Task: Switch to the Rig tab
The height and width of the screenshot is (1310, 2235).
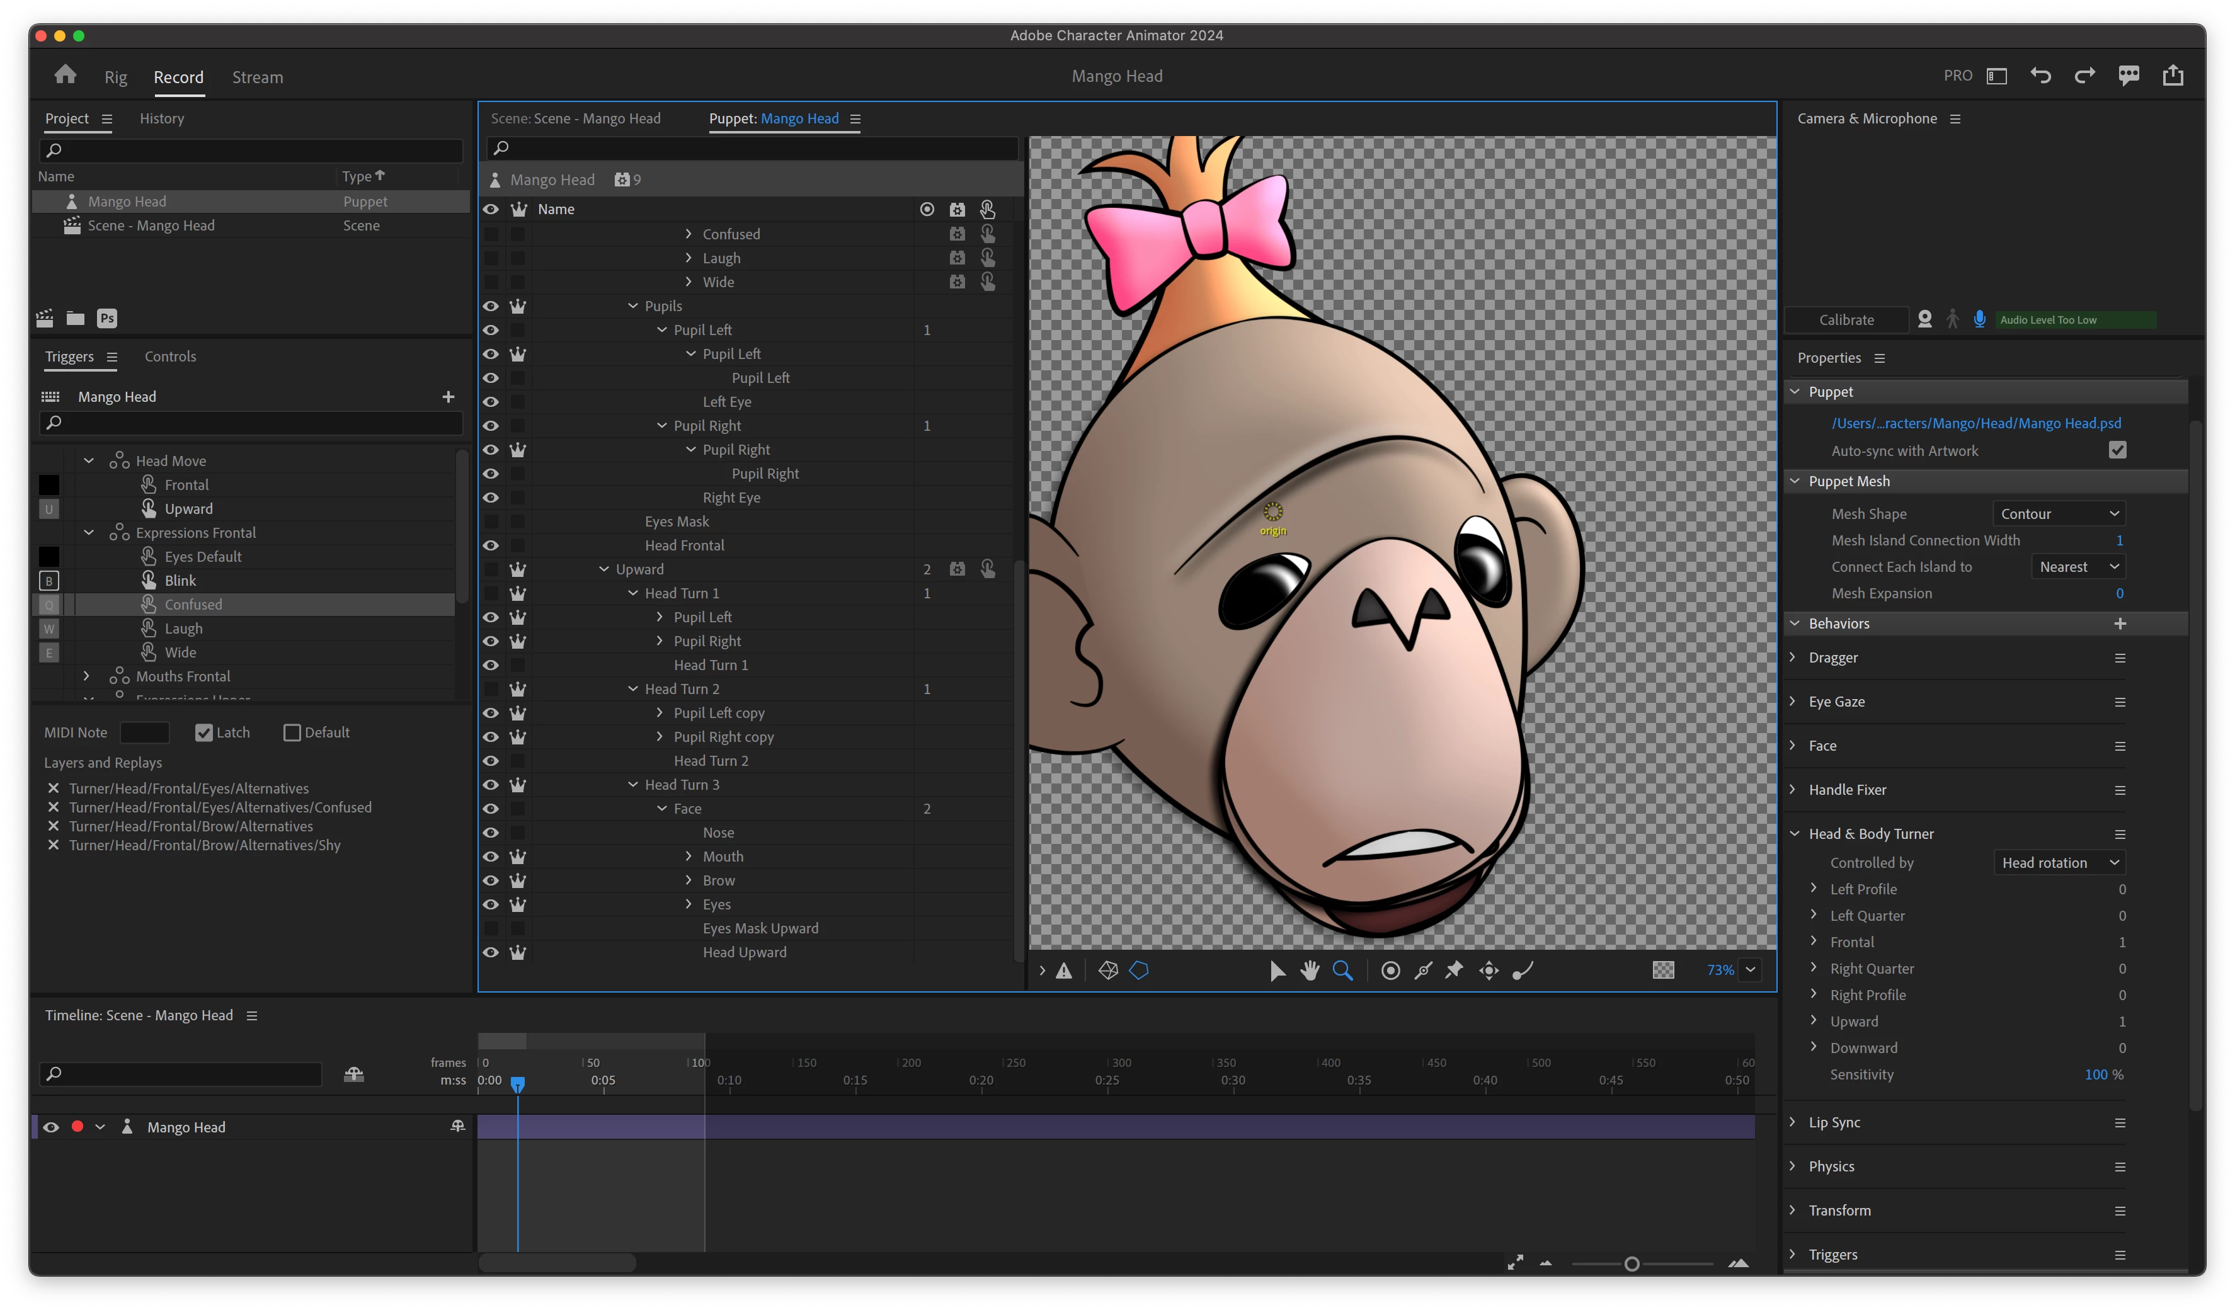Action: point(115,77)
